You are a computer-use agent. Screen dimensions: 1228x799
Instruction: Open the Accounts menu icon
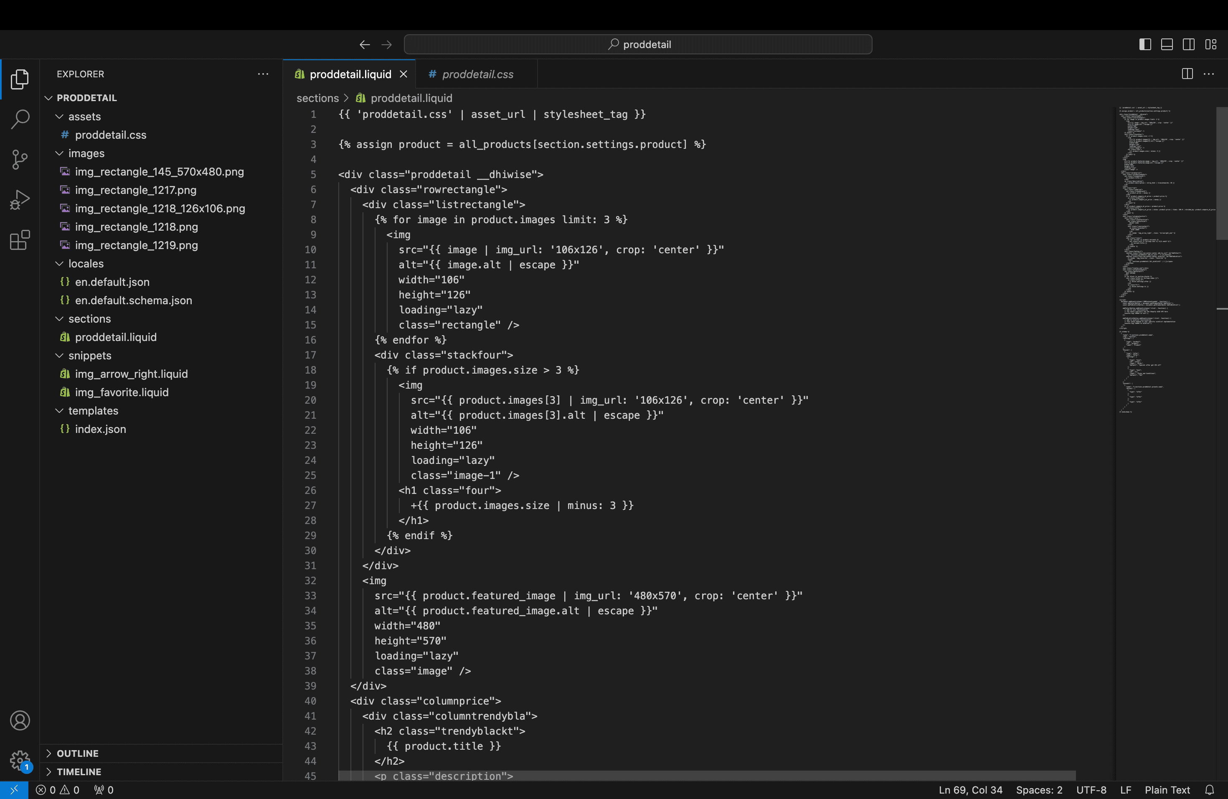20,720
